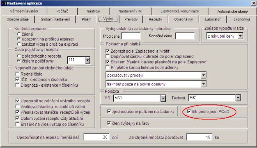
Task: Toggle the Rodné číslo checkbox
Action: coord(17,74)
